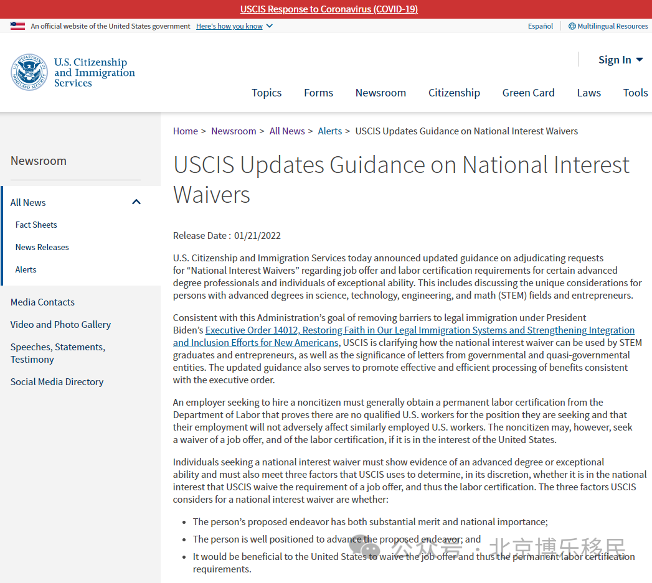The image size is (652, 583).
Task: Open All News in sidebar
Action: click(28, 202)
